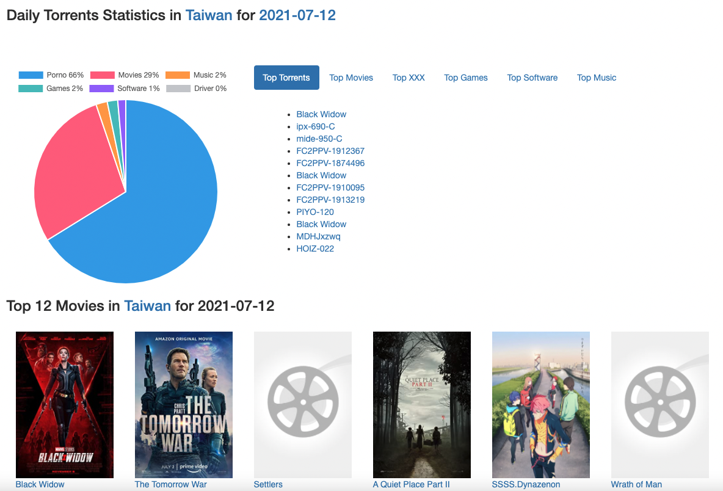Open the PIYO-120 torrent link

point(315,212)
